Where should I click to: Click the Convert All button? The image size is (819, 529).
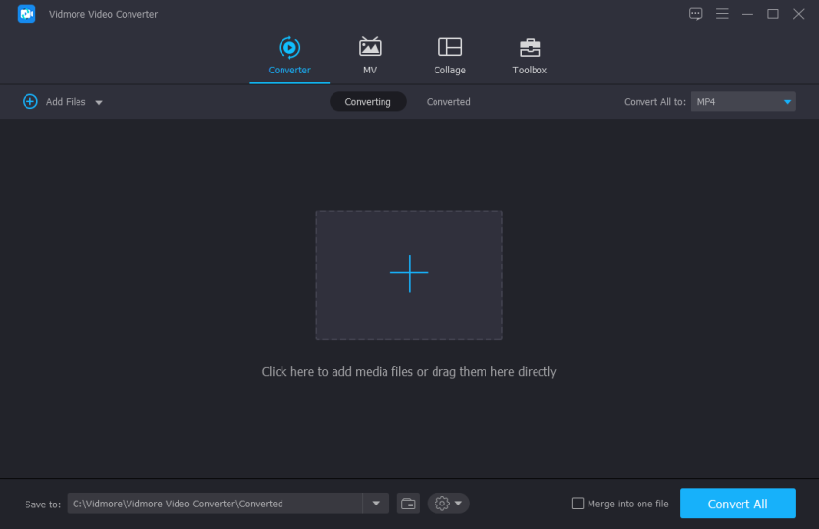click(x=738, y=504)
